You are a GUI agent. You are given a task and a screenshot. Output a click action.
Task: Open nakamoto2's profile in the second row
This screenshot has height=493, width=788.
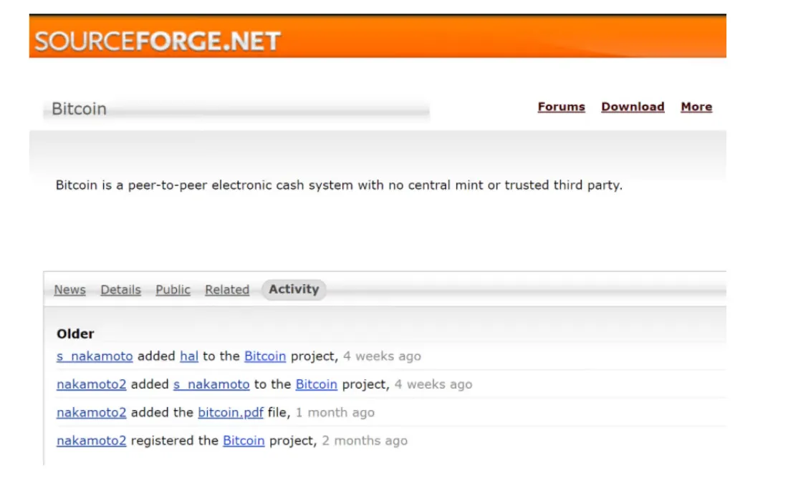90,384
